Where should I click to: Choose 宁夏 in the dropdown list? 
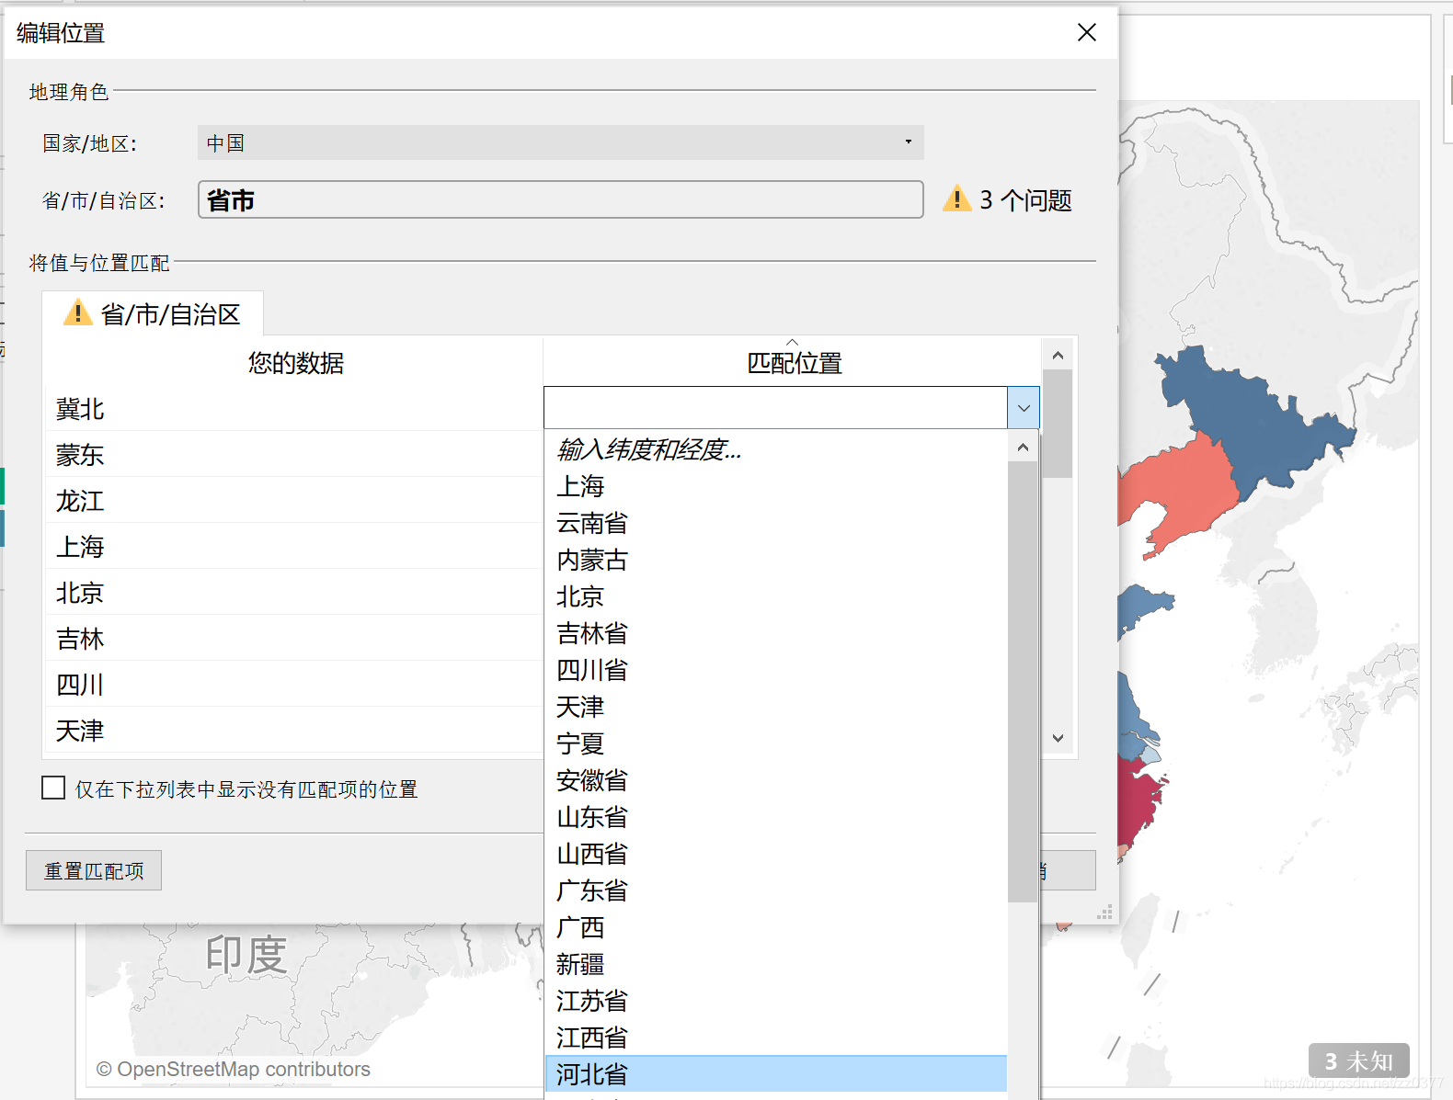coord(776,743)
